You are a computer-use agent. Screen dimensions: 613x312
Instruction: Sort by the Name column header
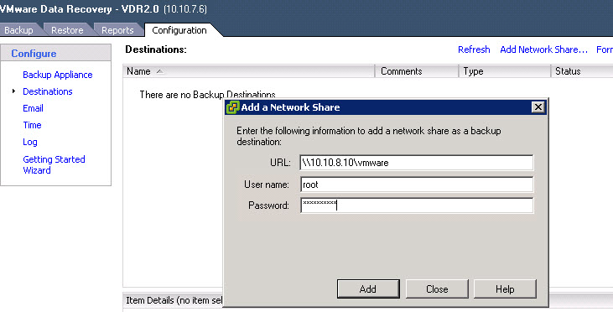(x=249, y=71)
